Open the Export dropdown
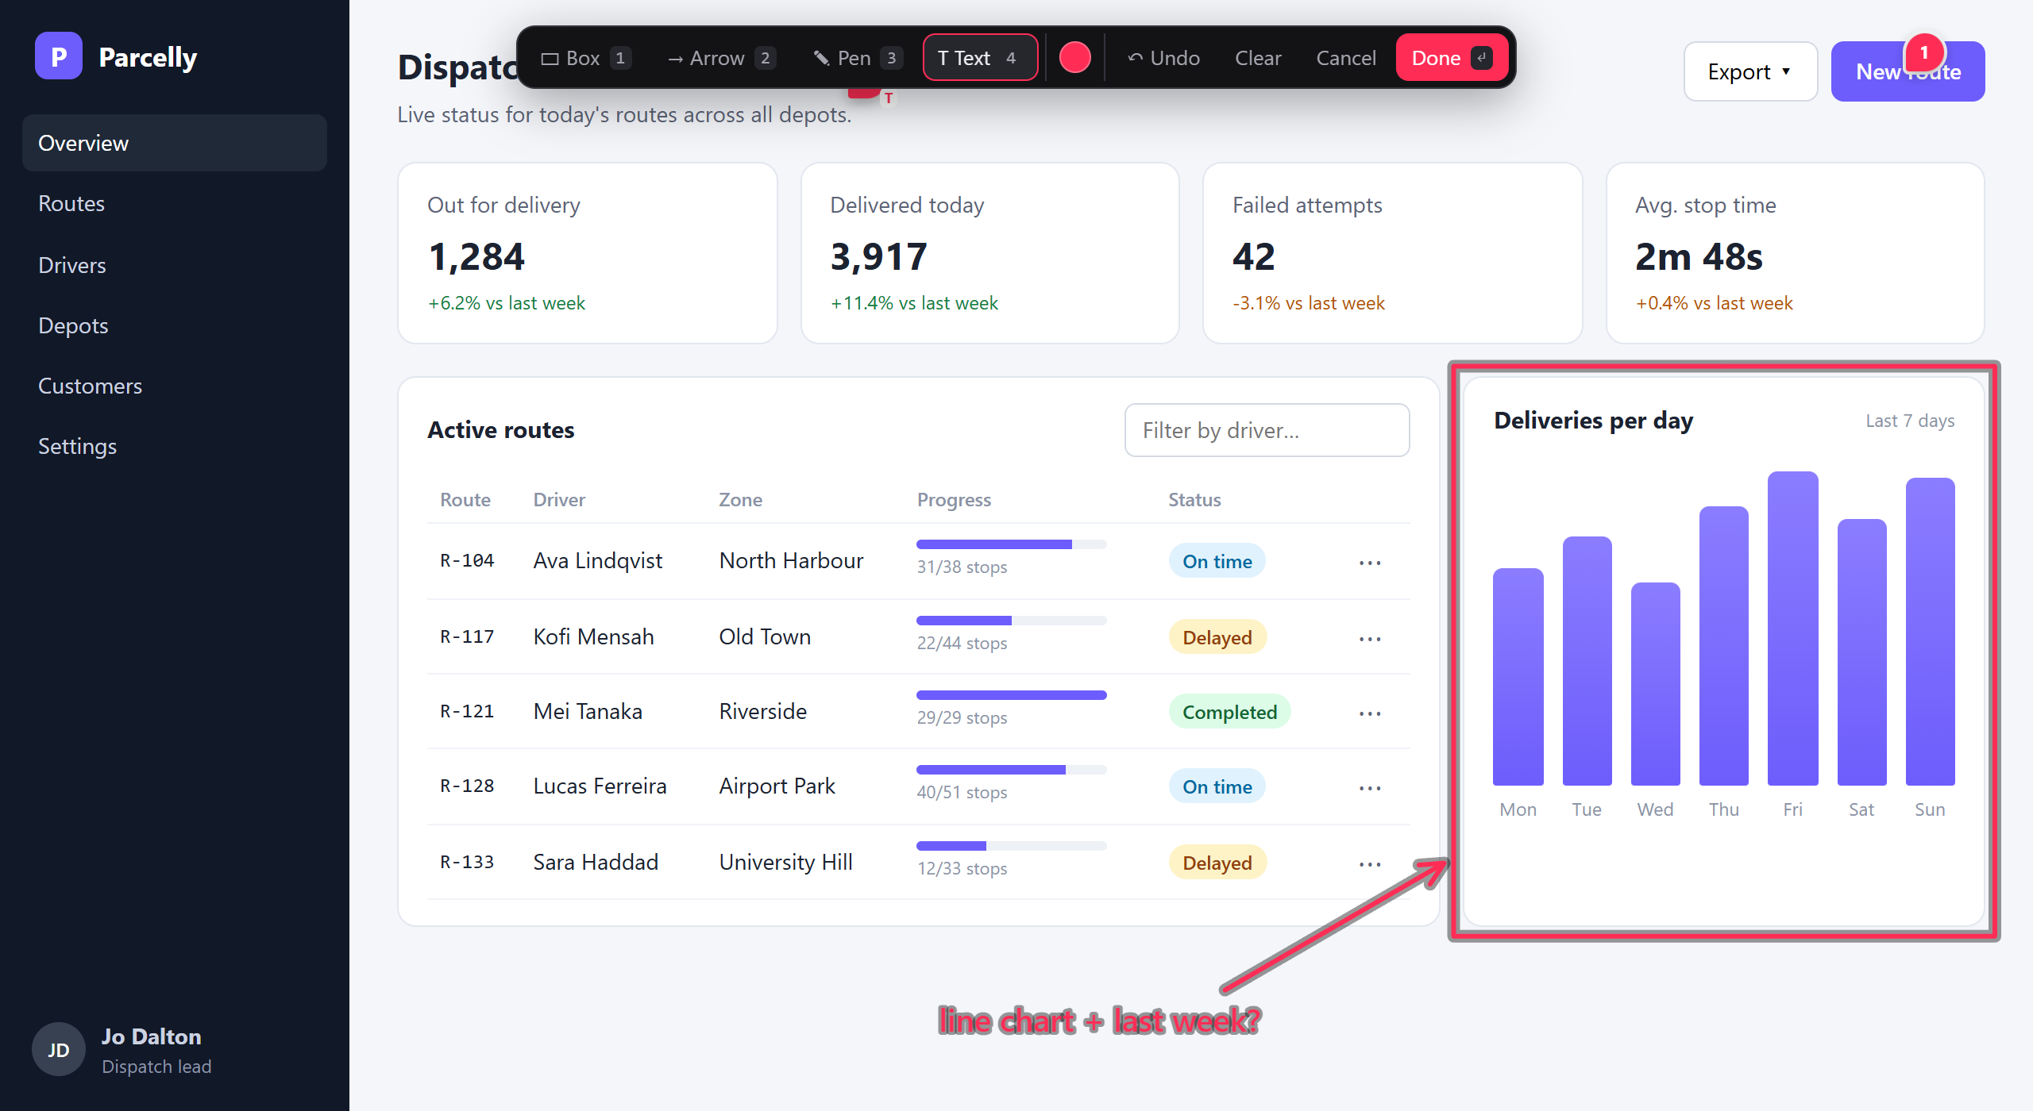This screenshot has width=2033, height=1111. click(1750, 71)
